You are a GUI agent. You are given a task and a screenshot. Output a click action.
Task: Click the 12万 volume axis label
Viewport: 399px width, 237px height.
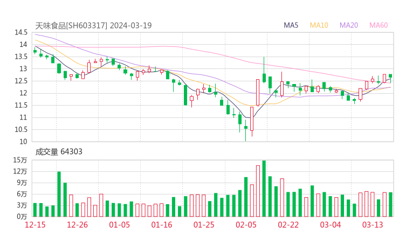coord(20,171)
